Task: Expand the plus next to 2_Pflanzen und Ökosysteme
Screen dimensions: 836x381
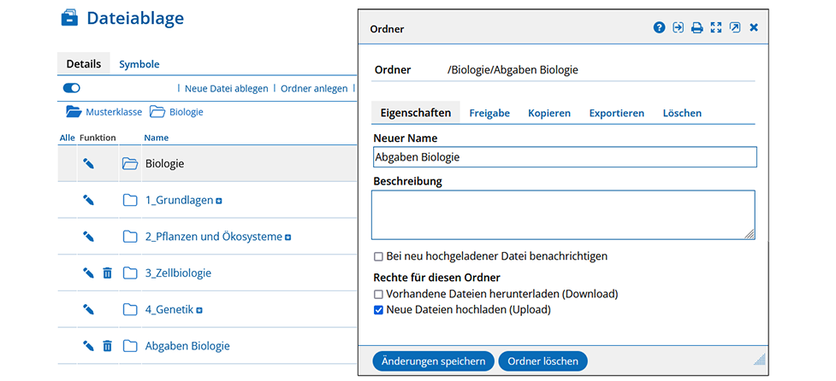Action: 288,237
